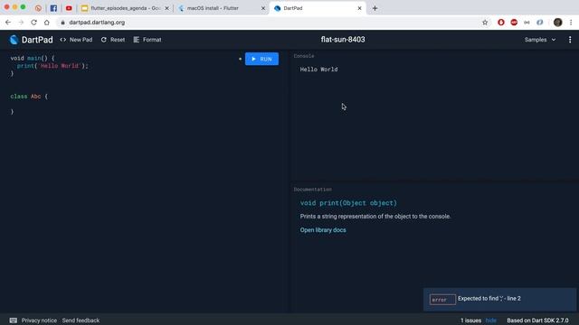The width and height of the screenshot is (579, 325).
Task: Click the 'void main() {' code line
Action: 33,58
